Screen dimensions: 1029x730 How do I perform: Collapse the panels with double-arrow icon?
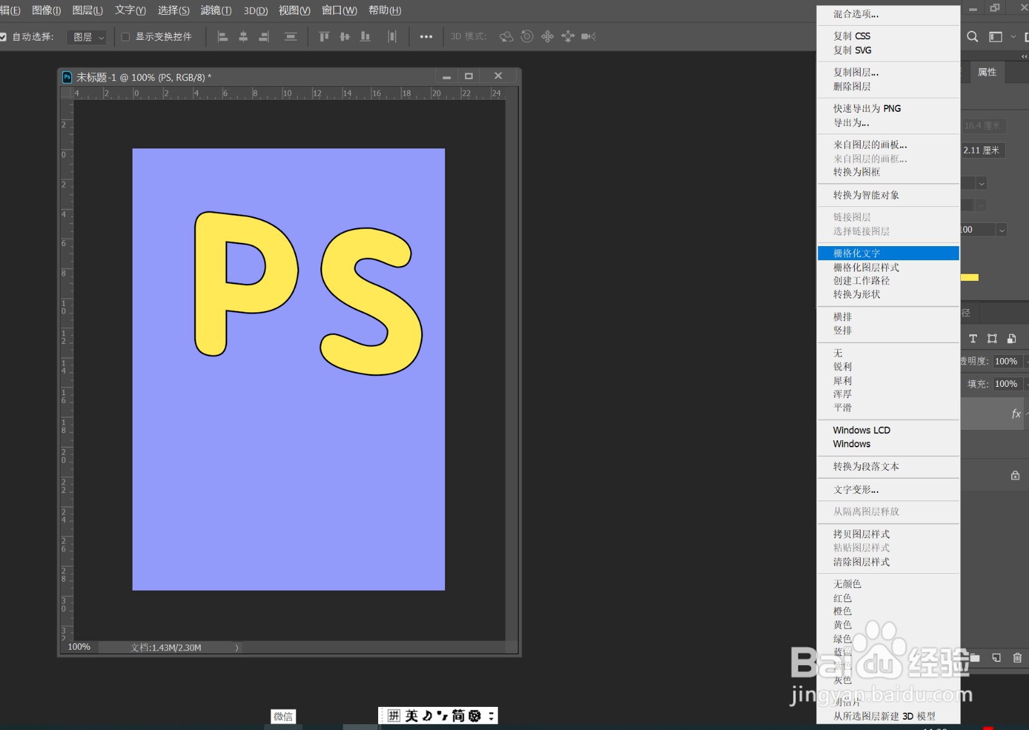coord(1024,57)
